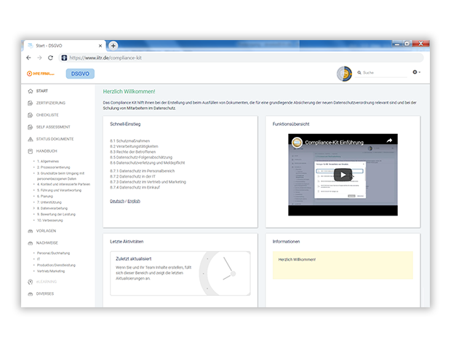Open quick link 8.5 Datenschutz-Folgenabschätzung
451x343 pixels.
[x=141, y=157]
